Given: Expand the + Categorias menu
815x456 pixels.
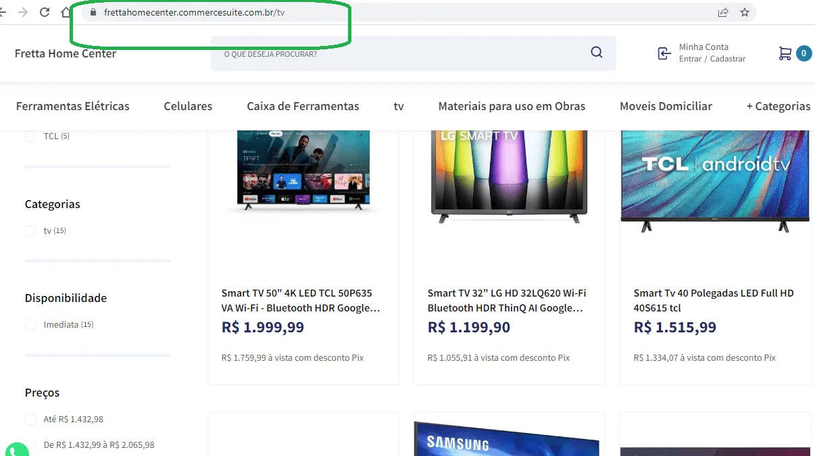Looking at the screenshot, I should click(x=778, y=106).
